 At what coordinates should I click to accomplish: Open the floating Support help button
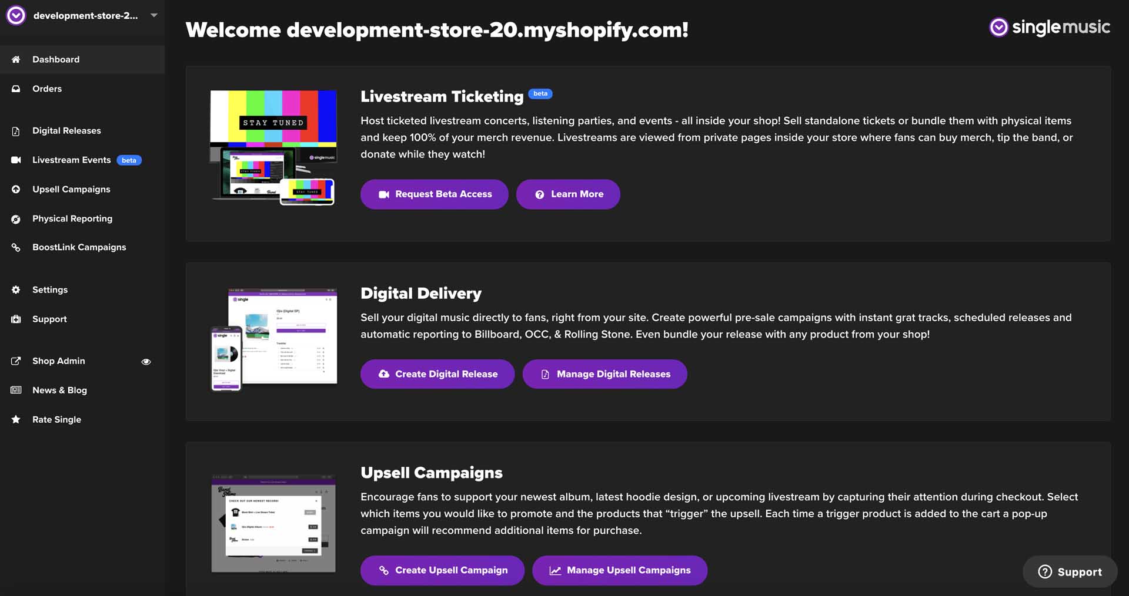[x=1070, y=572]
